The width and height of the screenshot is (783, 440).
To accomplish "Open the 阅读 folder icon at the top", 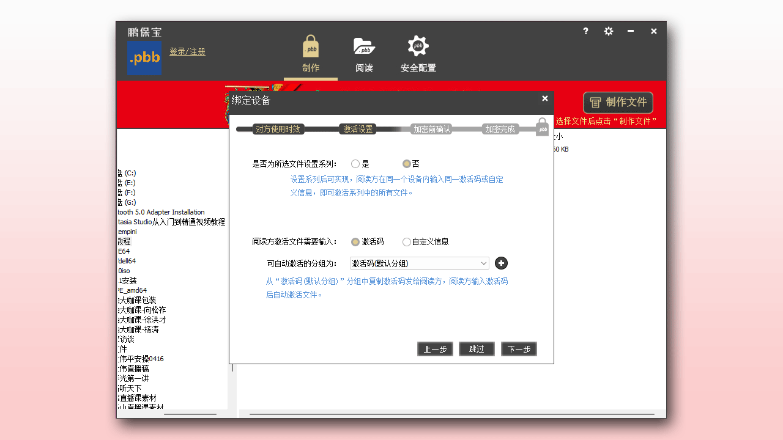I will coord(364,45).
